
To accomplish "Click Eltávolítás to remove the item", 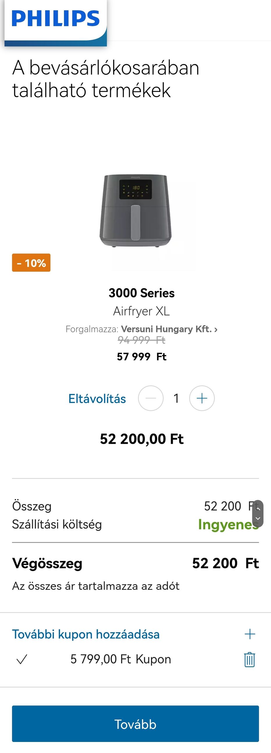I will (x=97, y=399).
